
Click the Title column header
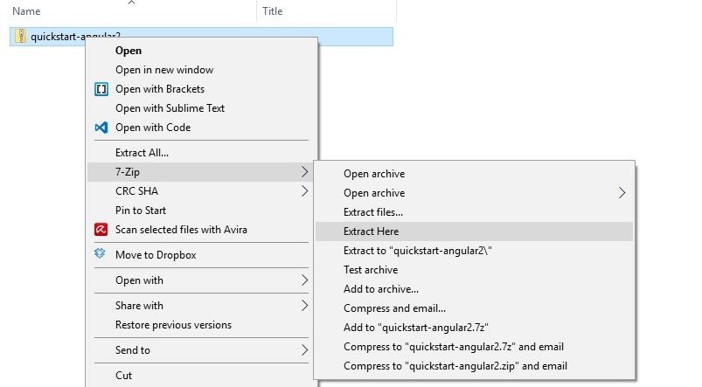click(x=272, y=11)
